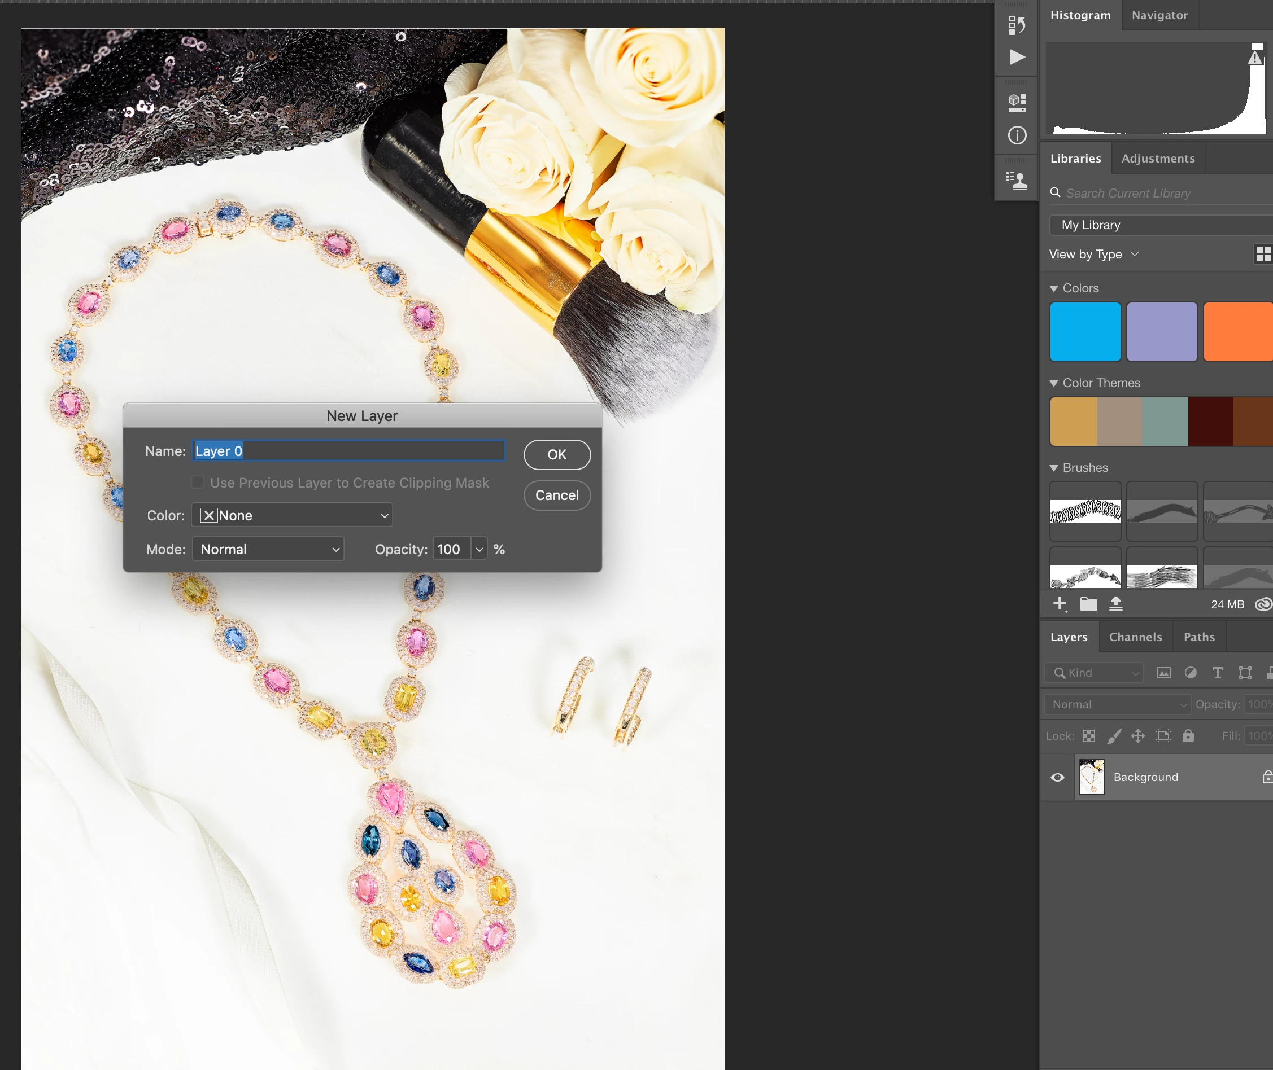Check Use Previous Layer clipping mask box
The height and width of the screenshot is (1070, 1273).
[x=198, y=482]
